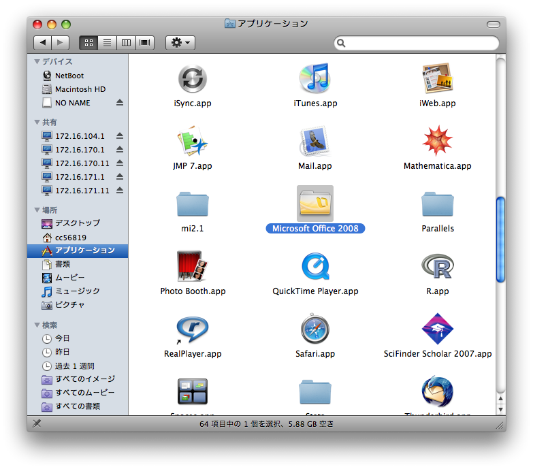The image size is (533, 469).
Task: Select the 172.16.104.1 shared computer
Action: coord(78,136)
